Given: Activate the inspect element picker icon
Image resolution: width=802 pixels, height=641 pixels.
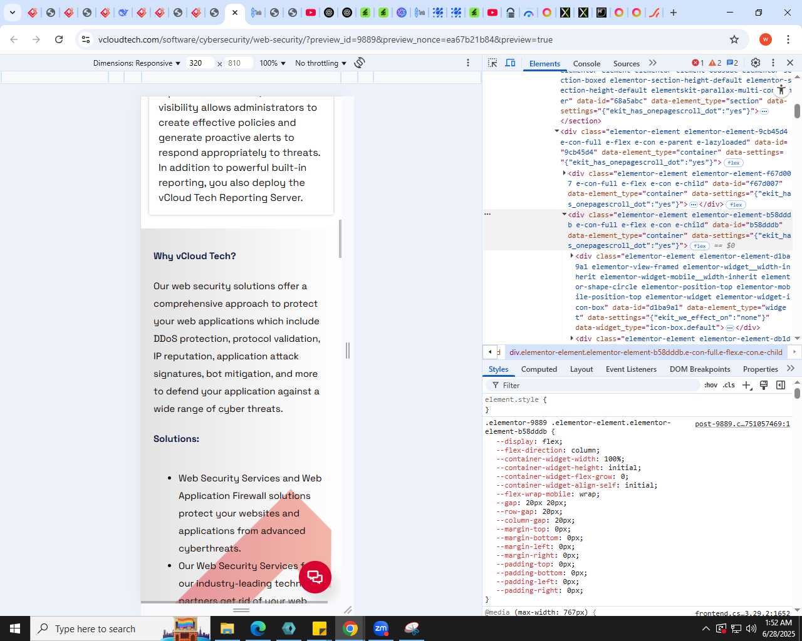Looking at the screenshot, I should pos(492,63).
